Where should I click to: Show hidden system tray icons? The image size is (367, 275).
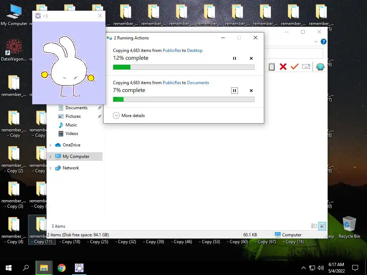click(303, 268)
